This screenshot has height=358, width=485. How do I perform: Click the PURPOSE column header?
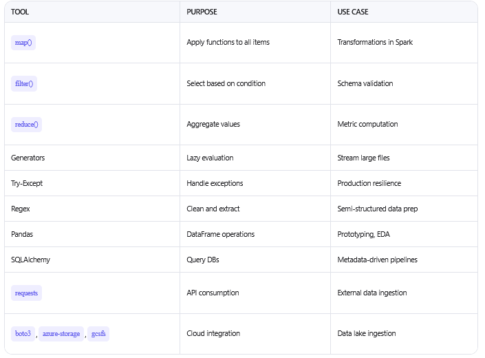(202, 12)
